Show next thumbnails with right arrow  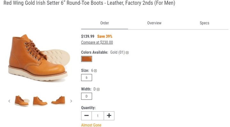click(x=71, y=101)
